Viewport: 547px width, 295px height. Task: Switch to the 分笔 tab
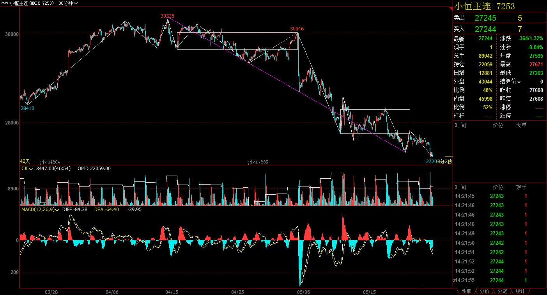pyautogui.click(x=503, y=291)
